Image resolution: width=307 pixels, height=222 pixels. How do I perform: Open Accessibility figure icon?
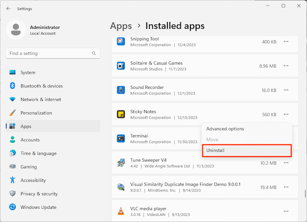point(13,180)
